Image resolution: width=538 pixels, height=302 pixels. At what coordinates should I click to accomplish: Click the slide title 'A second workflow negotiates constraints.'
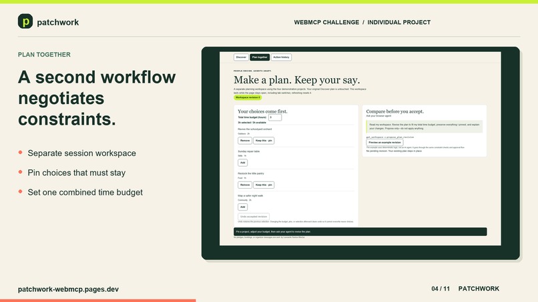pyautogui.click(x=97, y=98)
